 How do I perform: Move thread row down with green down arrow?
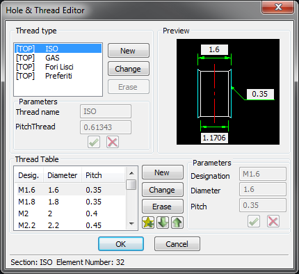pyautogui.click(x=163, y=223)
